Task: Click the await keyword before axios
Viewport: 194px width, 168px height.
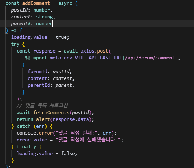Action: click(71, 51)
